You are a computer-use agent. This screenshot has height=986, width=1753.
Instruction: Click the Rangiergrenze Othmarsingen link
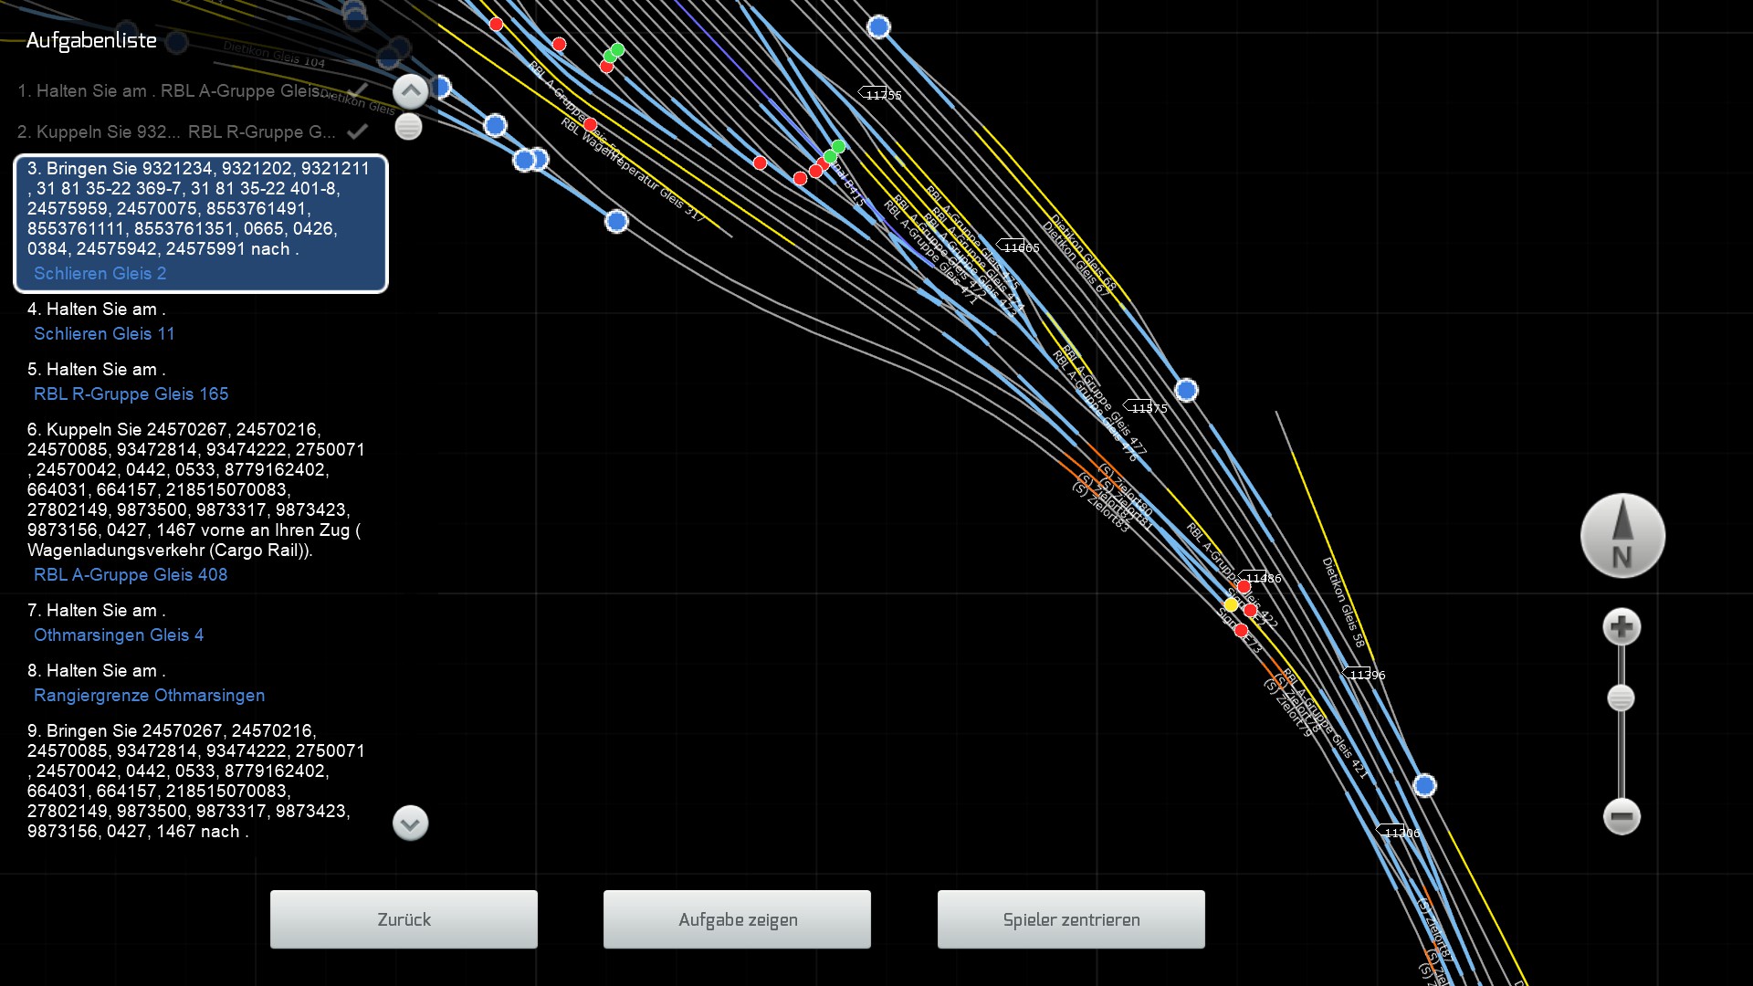point(149,696)
